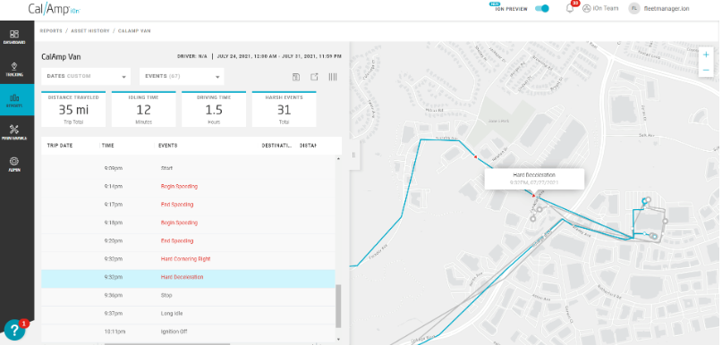
Task: Zoom in on the map
Action: [706, 55]
